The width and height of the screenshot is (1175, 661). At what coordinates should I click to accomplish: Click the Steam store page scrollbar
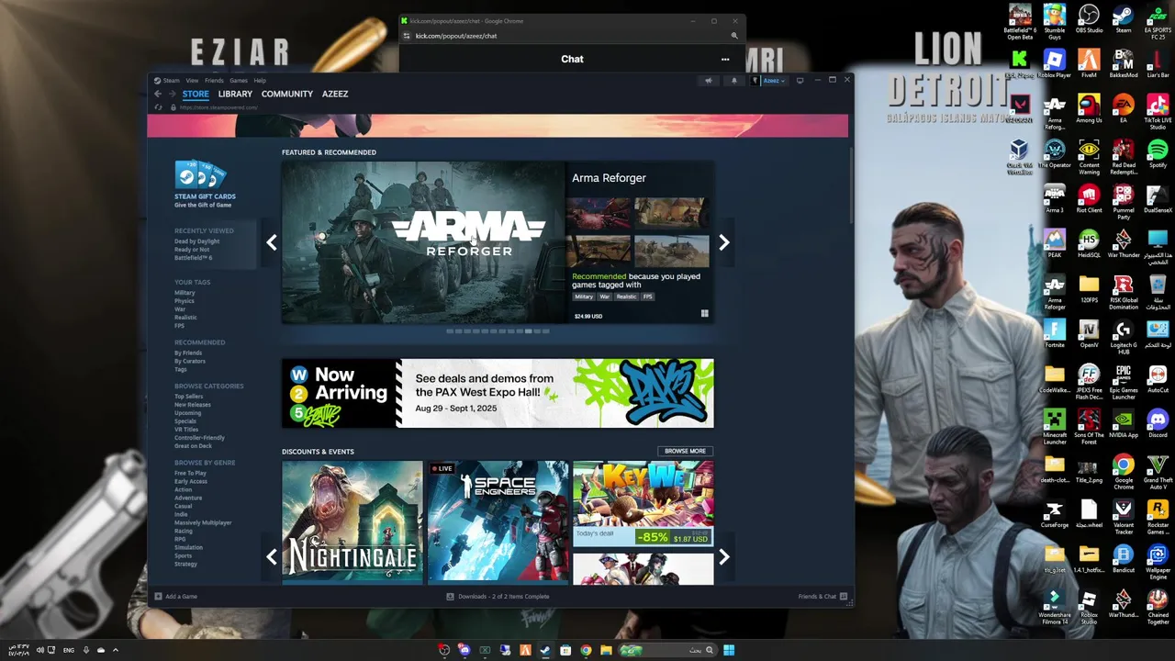[850, 184]
